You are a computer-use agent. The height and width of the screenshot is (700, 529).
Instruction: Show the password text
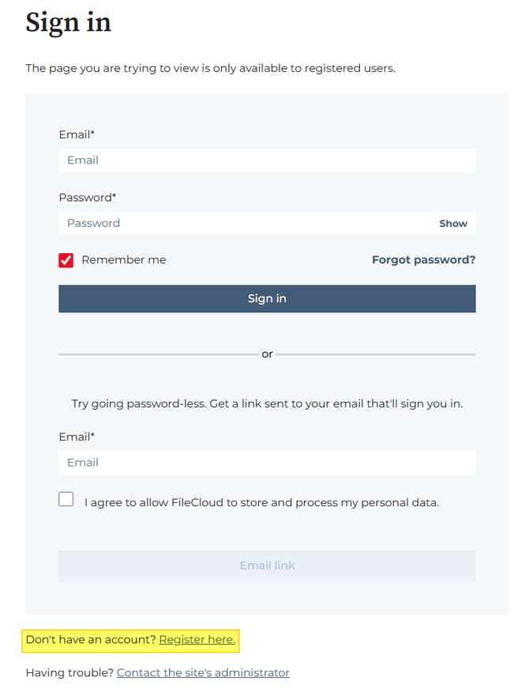(453, 224)
